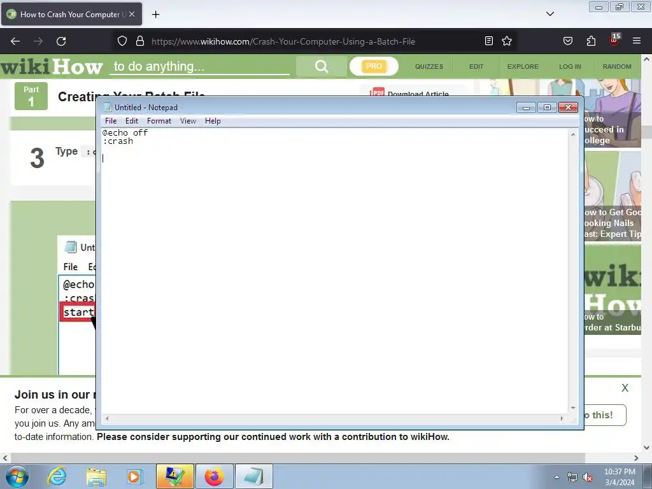Image resolution: width=652 pixels, height=489 pixels.
Task: Click Notepad horizontal scrollbar left arrow
Action: click(107, 419)
